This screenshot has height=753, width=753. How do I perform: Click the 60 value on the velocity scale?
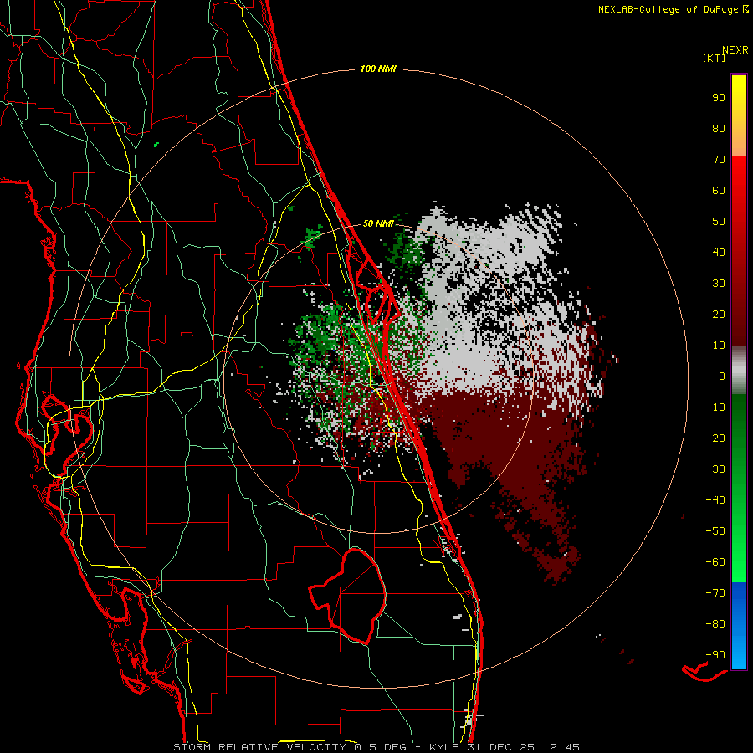pos(719,191)
